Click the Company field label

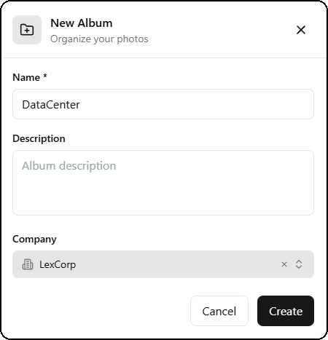(34, 239)
